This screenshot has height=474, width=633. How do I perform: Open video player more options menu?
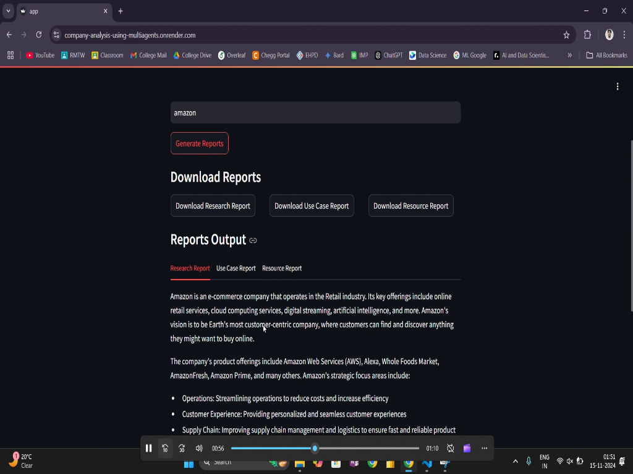484,448
